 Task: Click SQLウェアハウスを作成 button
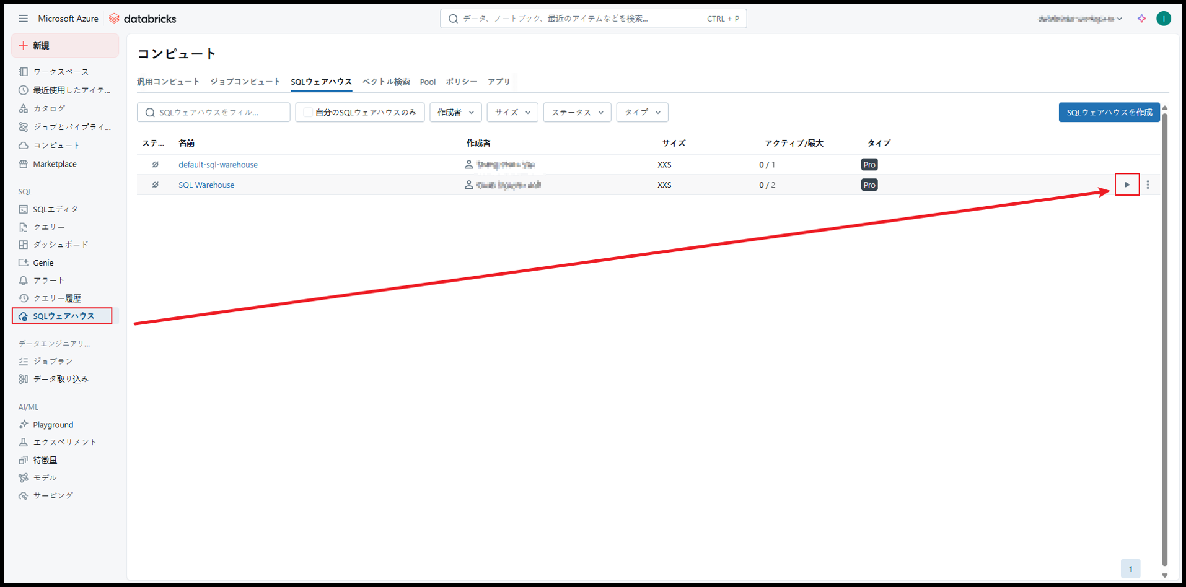tap(1109, 112)
